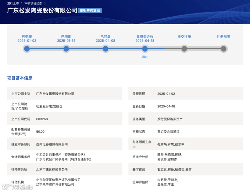Select the company code 603268

[x=42, y=119]
